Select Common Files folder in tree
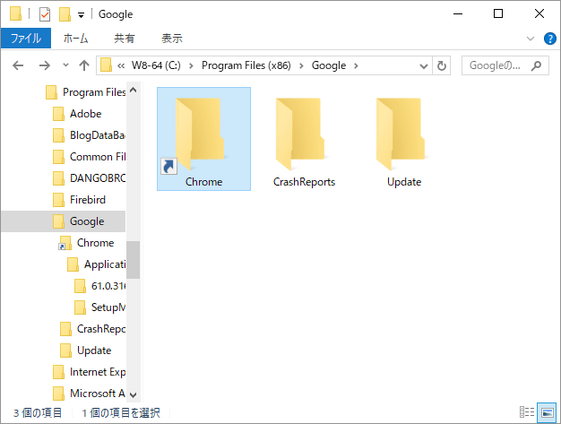Viewport: 561px width, 424px height. tap(89, 157)
